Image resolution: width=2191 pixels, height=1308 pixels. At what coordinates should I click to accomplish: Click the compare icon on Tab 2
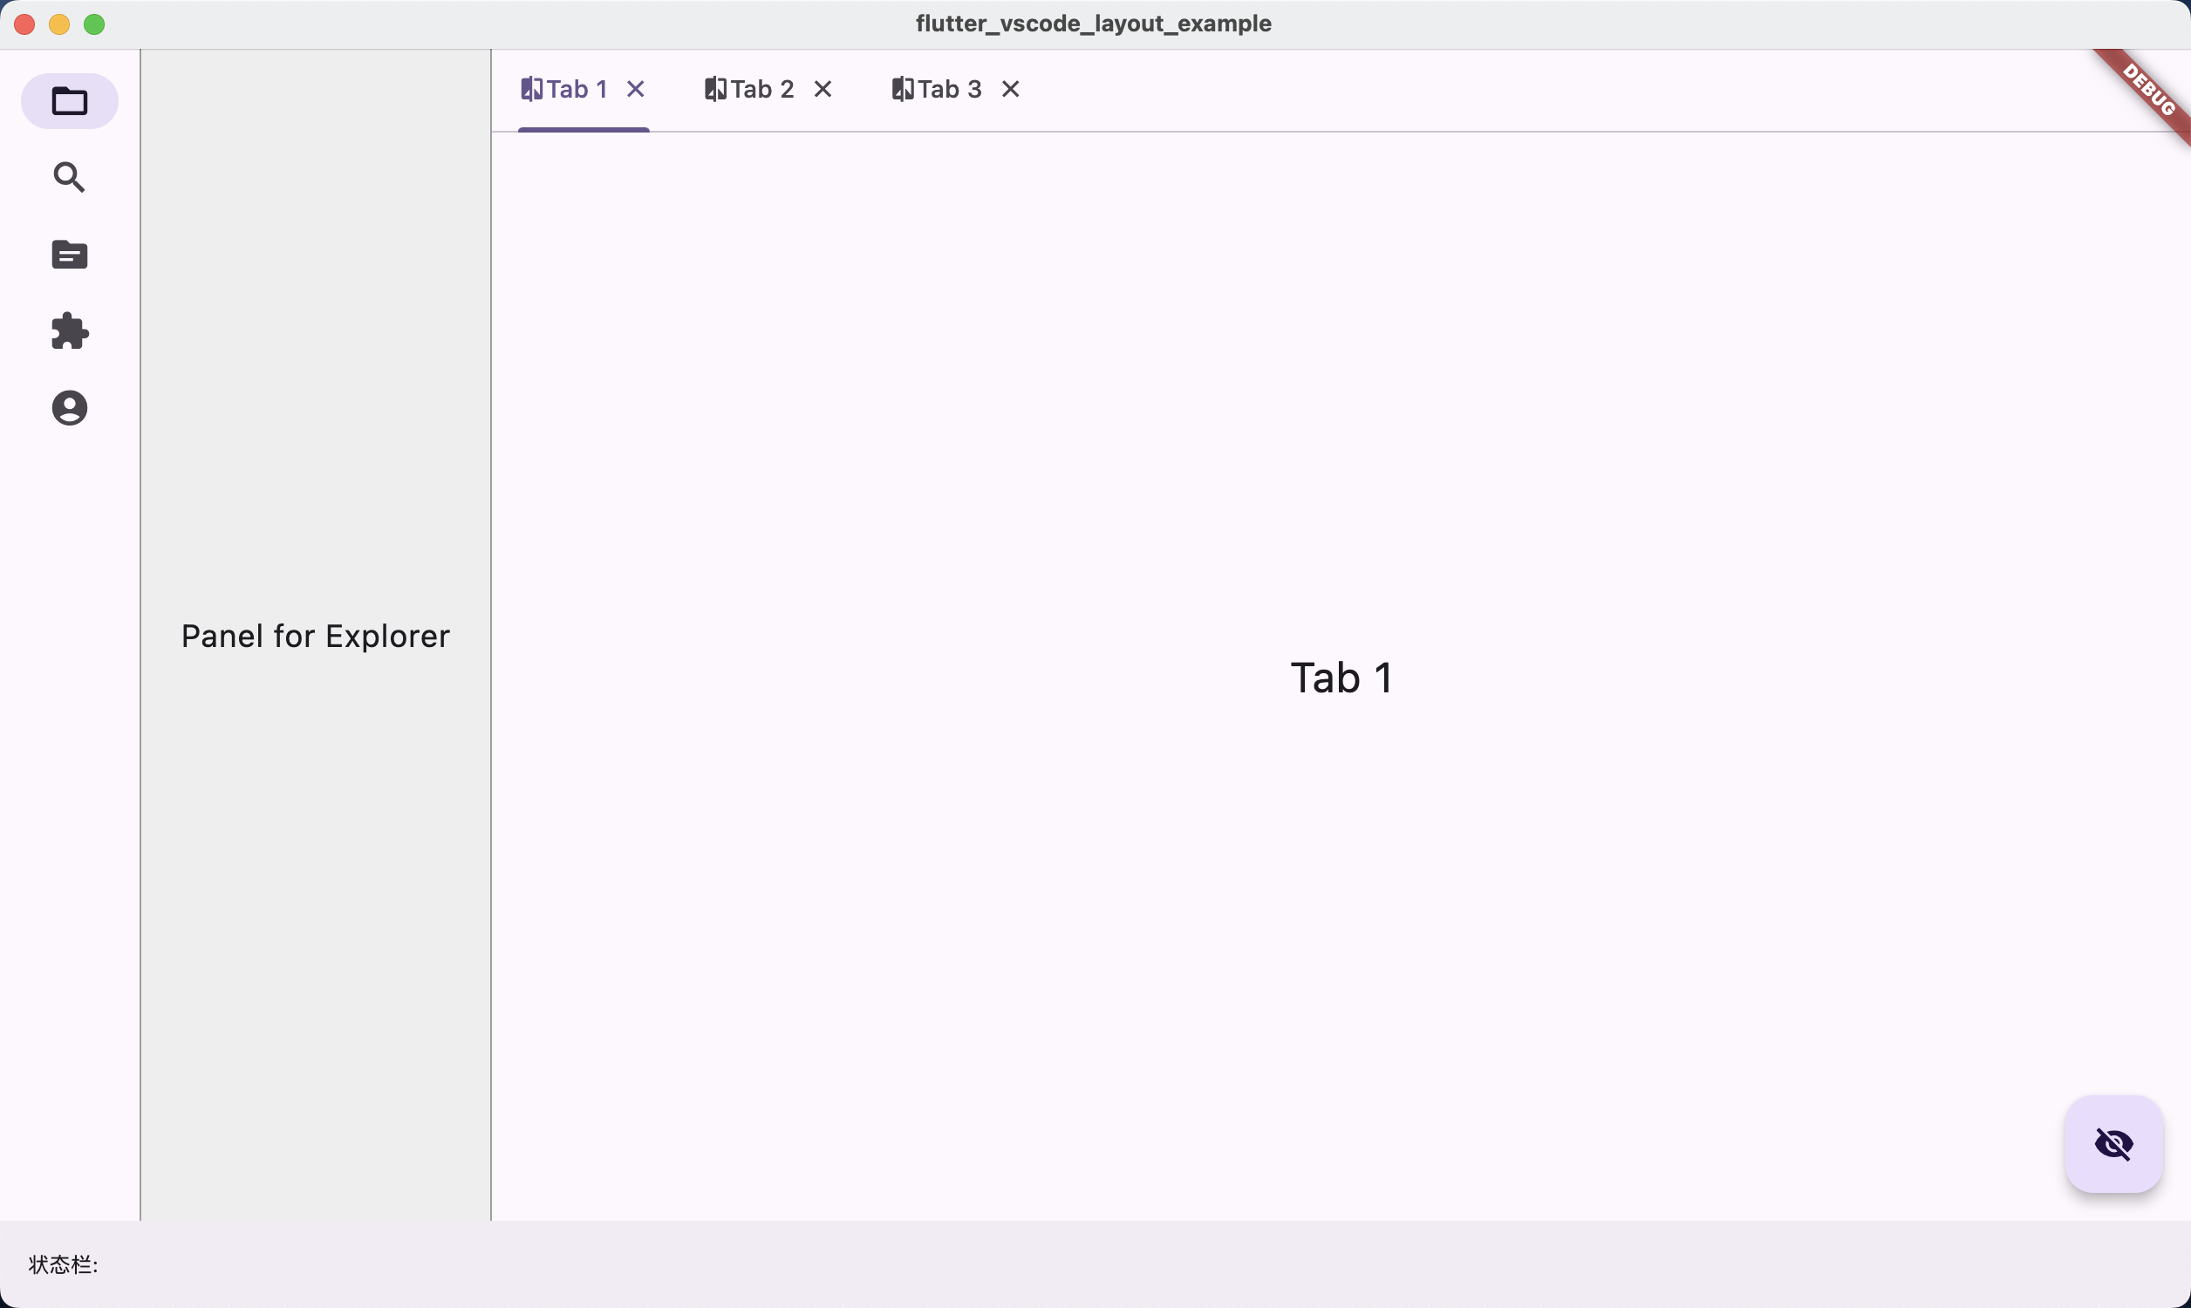point(715,89)
